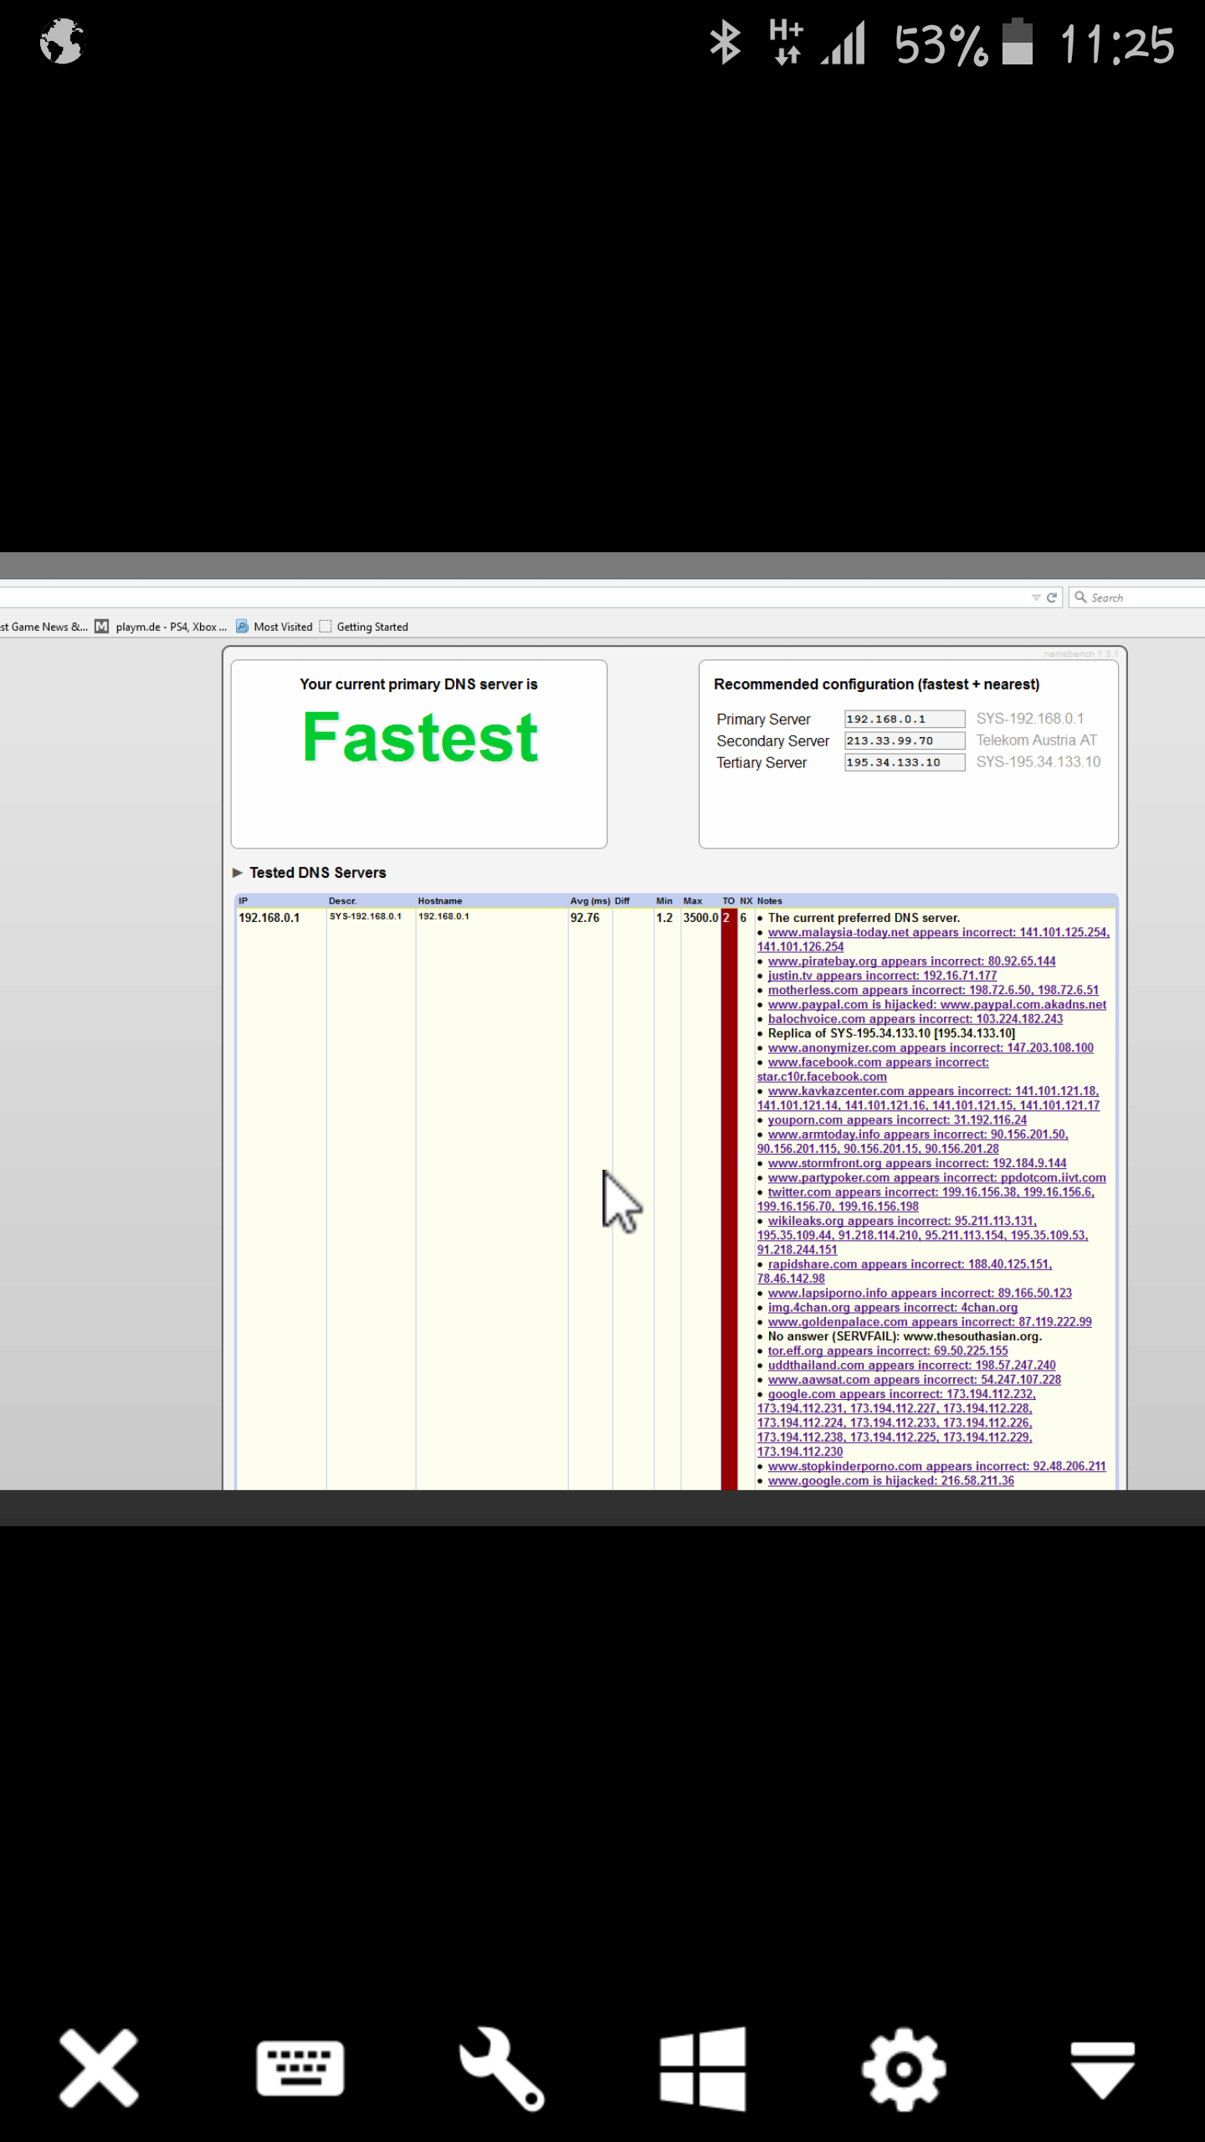Screen dimensions: 1205x2142
Task: Open the rapidshare.com appears incorrect link
Action: (910, 1264)
